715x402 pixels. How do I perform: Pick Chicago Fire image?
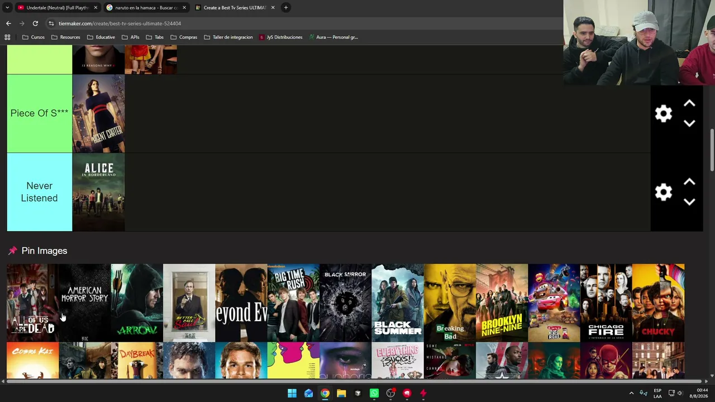[606, 303]
